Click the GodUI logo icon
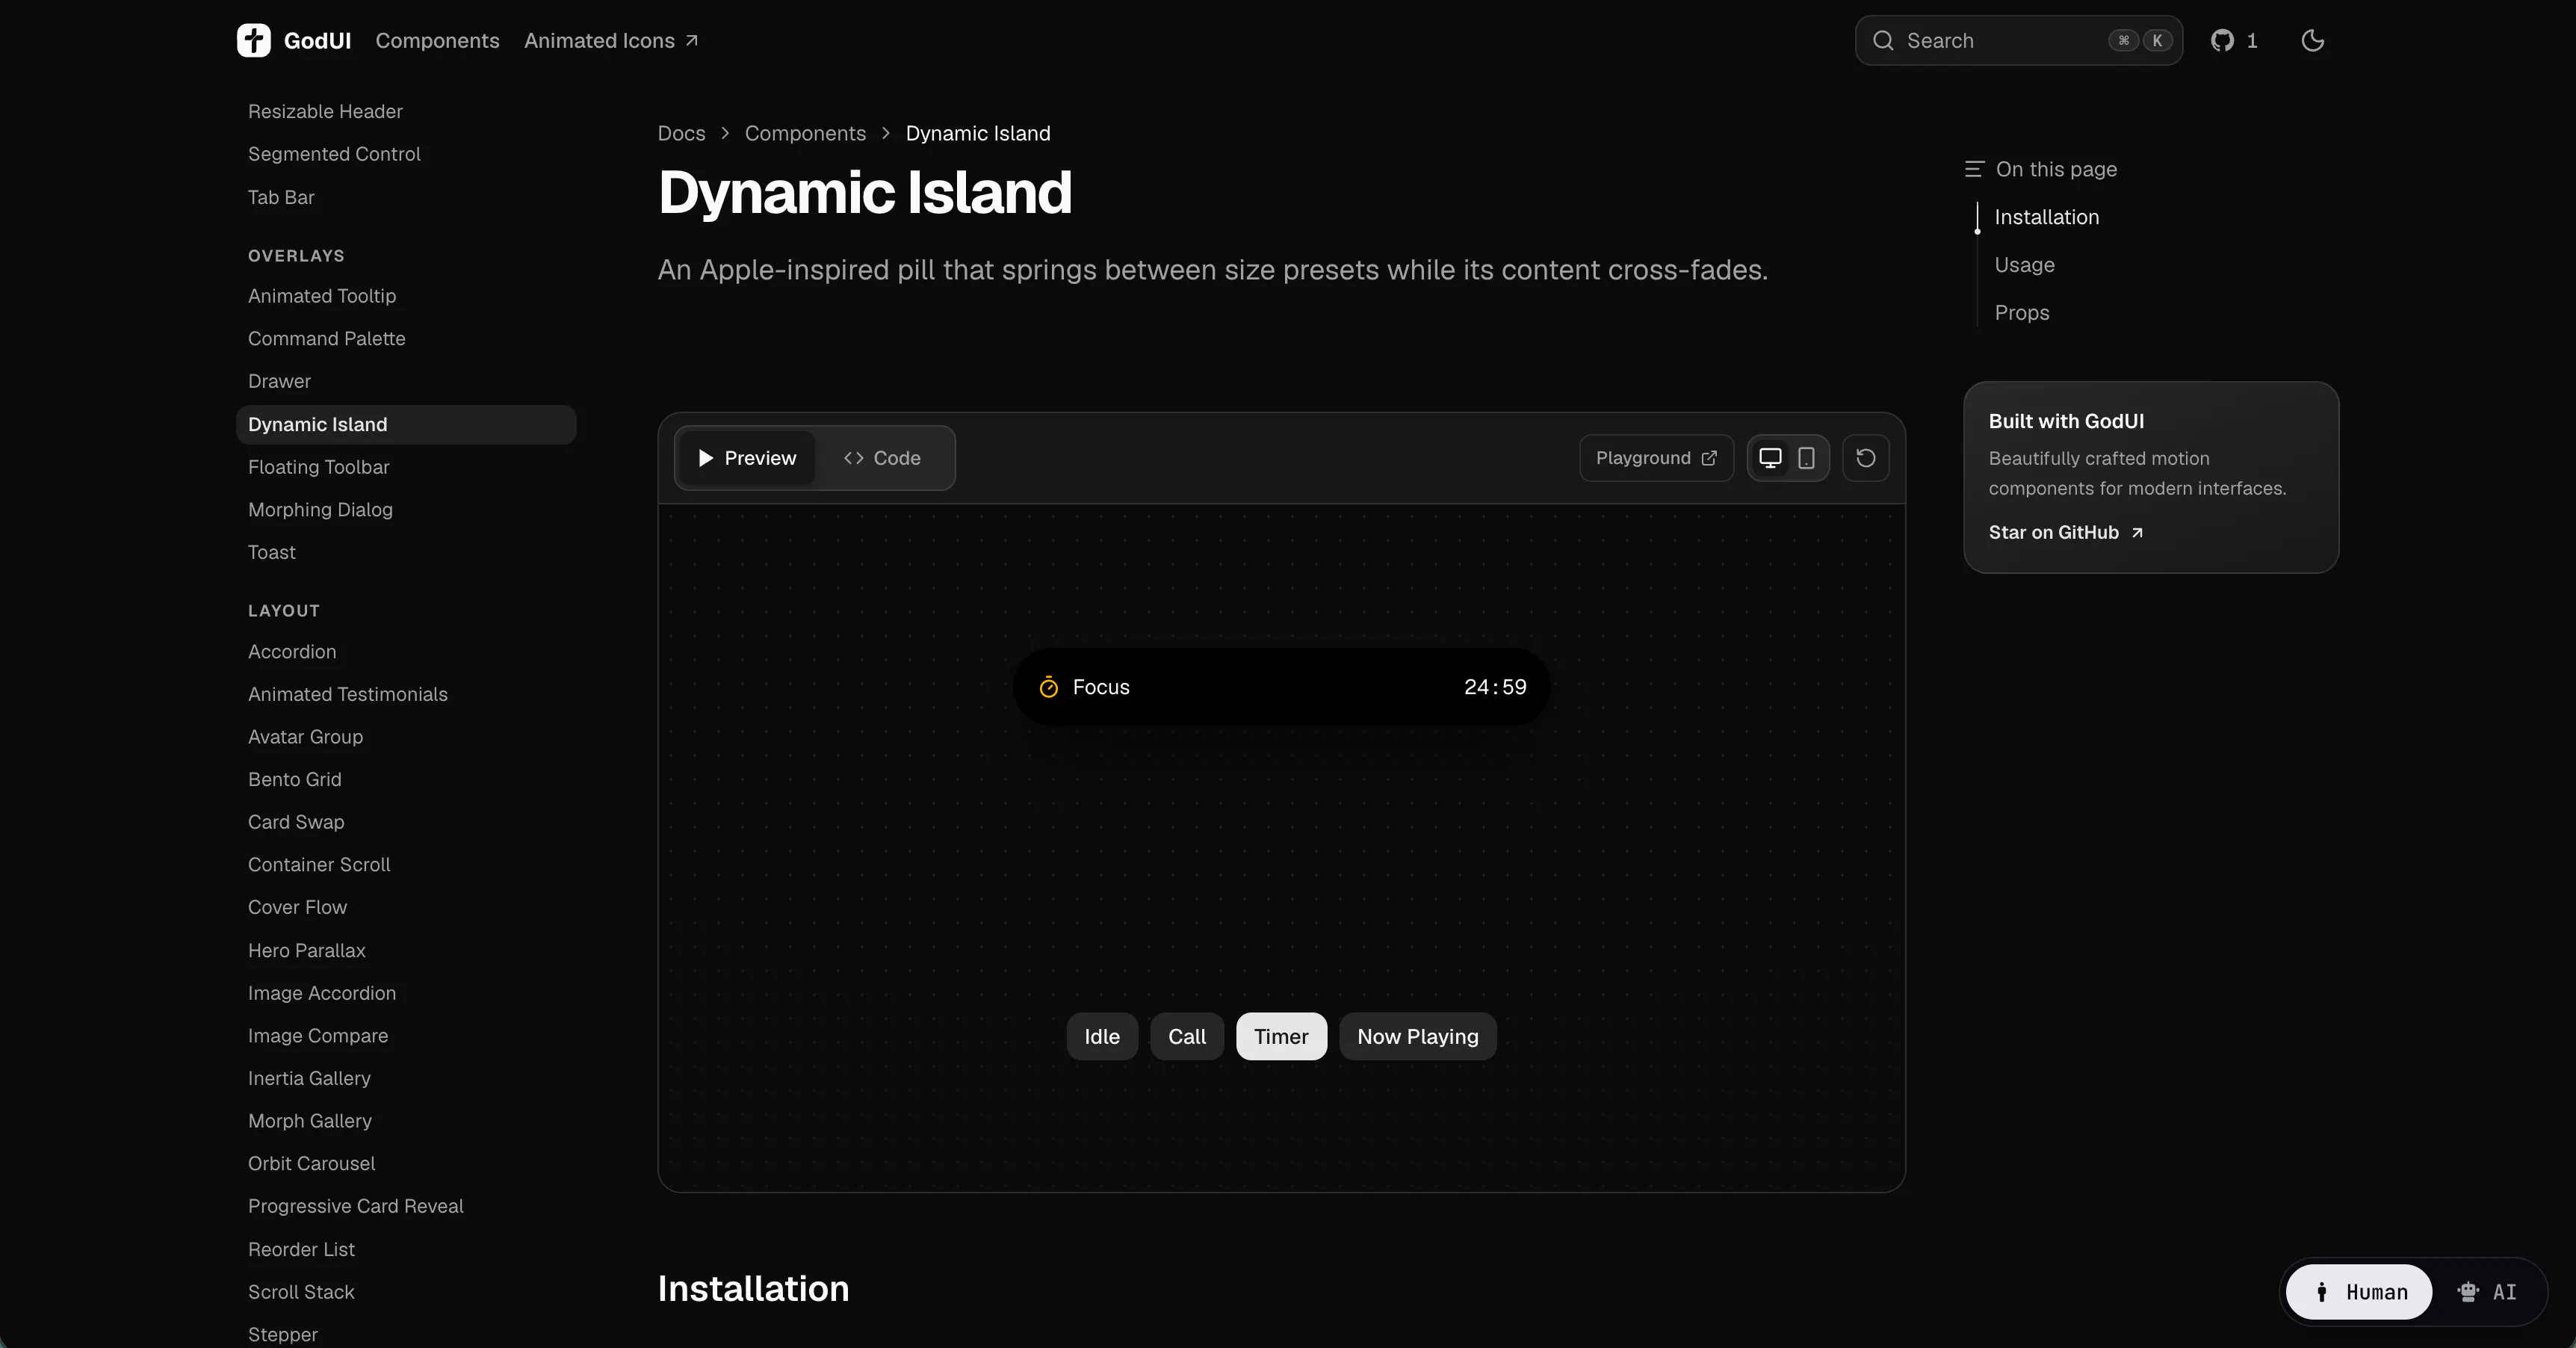Screen dimensions: 2576x1348 [x=253, y=40]
